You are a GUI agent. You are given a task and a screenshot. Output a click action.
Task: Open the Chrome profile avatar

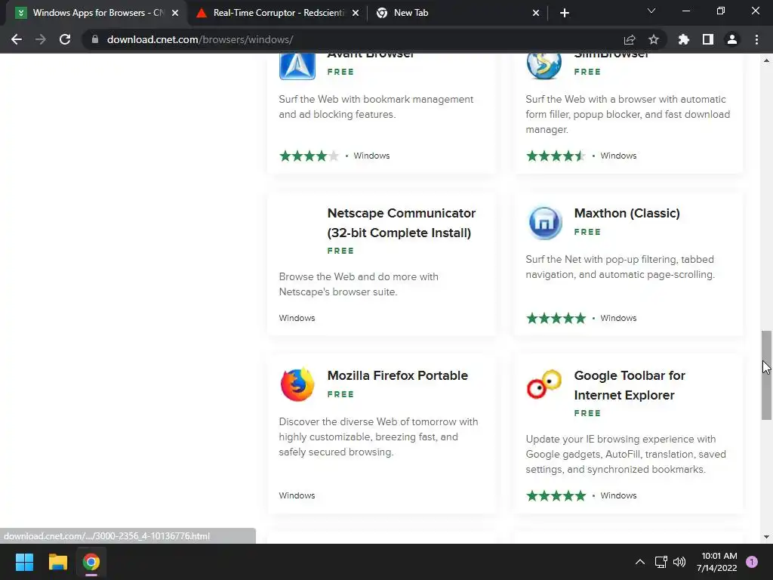click(732, 39)
